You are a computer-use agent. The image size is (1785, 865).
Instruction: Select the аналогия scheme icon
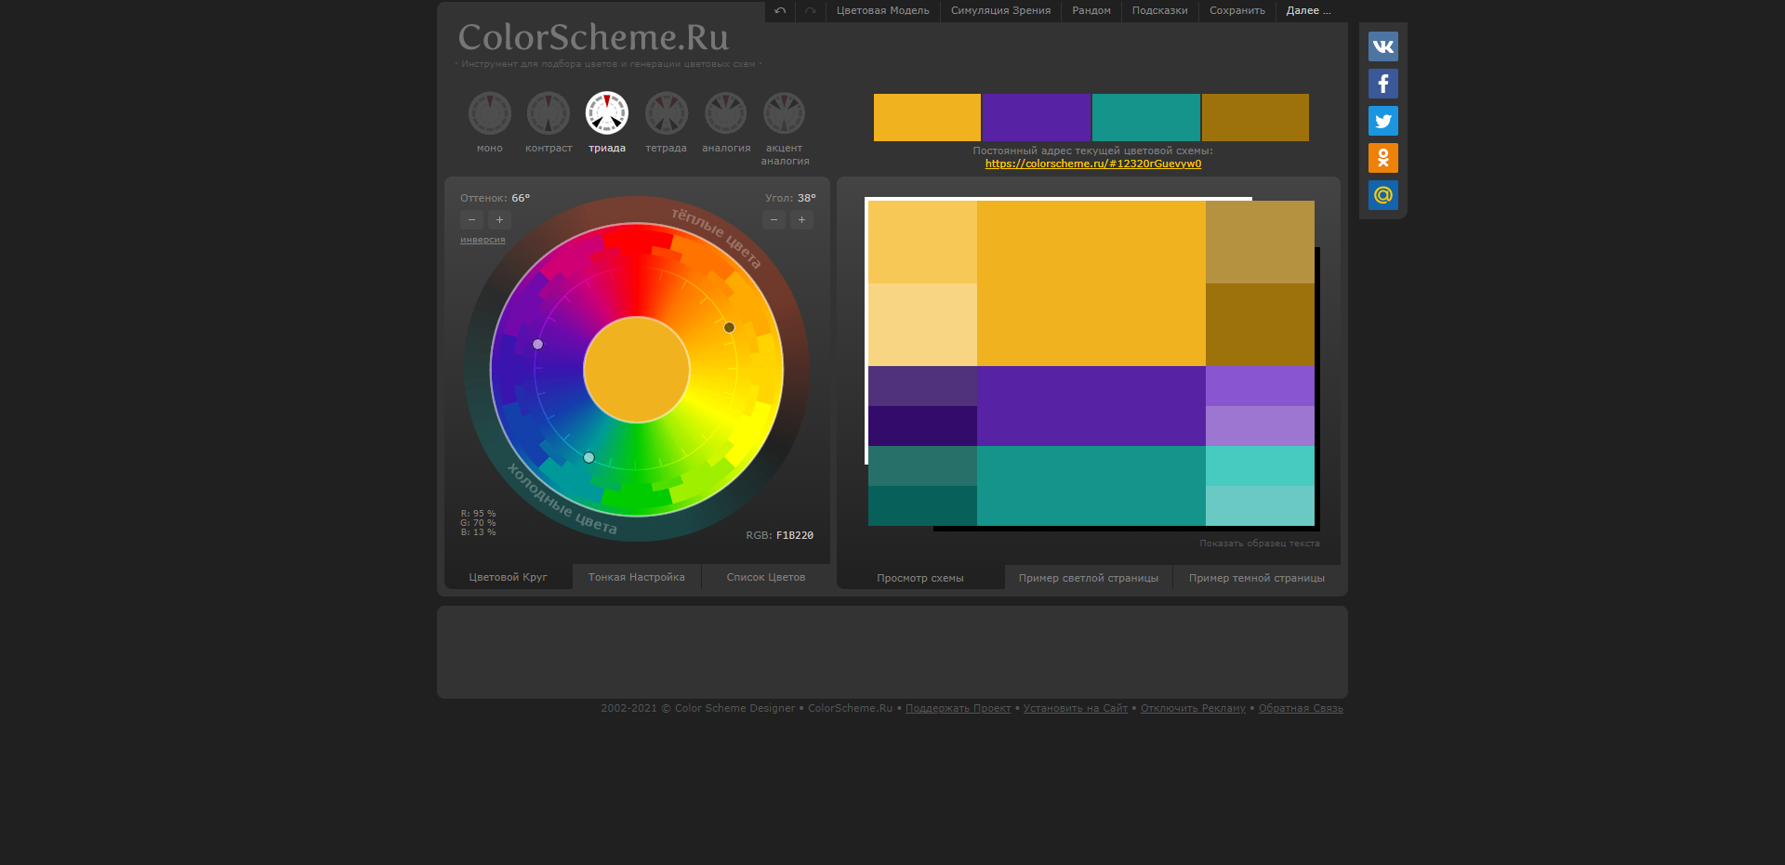[726, 113]
